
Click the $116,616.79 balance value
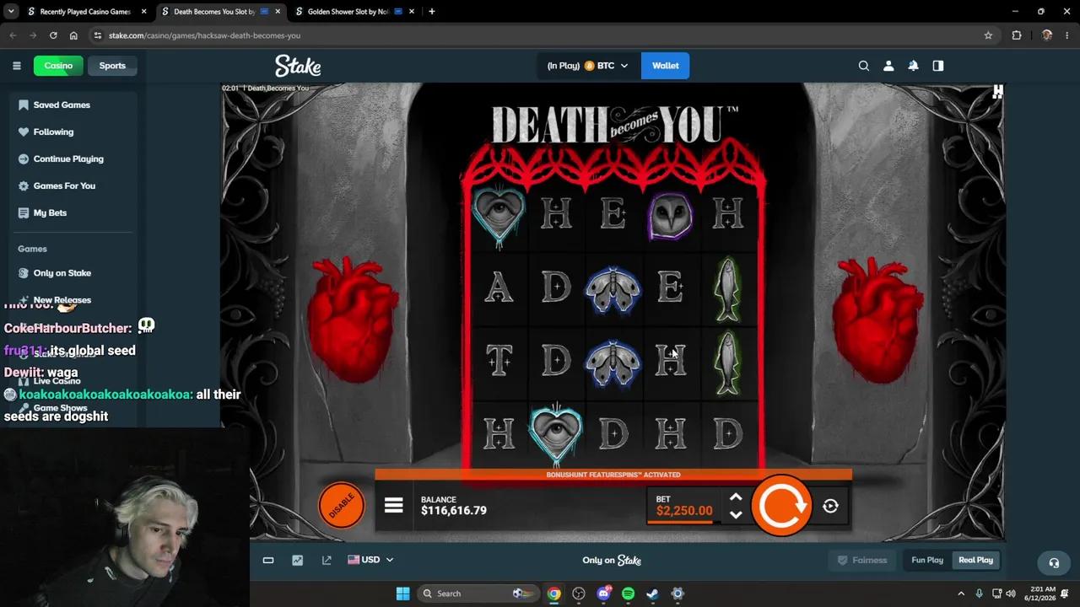tap(454, 510)
